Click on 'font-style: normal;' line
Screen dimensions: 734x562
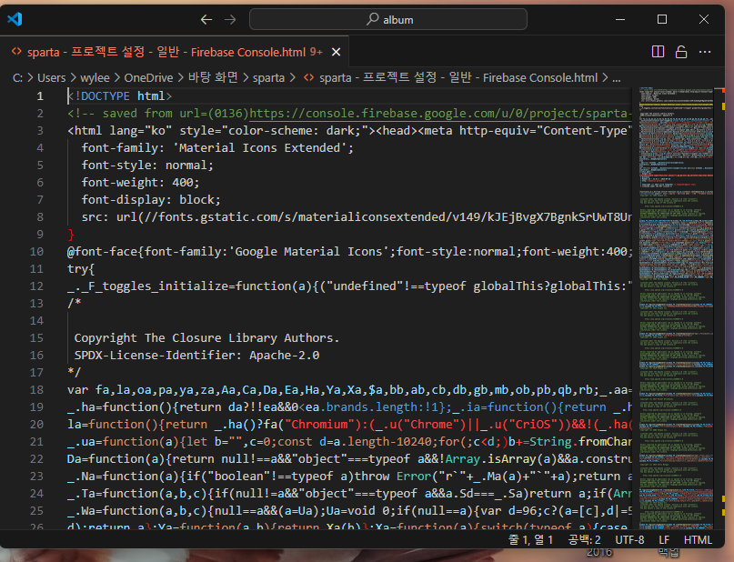pyautogui.click(x=147, y=166)
